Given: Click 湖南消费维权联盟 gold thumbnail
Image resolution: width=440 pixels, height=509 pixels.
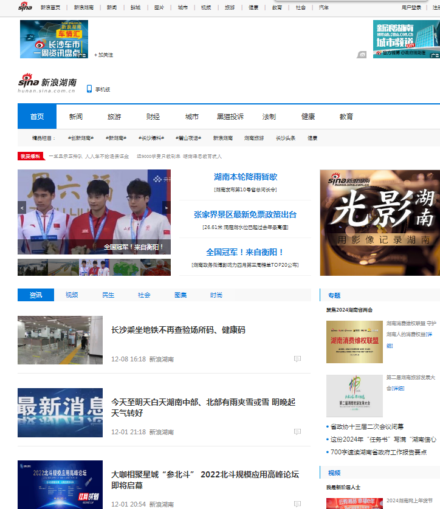Looking at the screenshot, I should click(x=354, y=342).
